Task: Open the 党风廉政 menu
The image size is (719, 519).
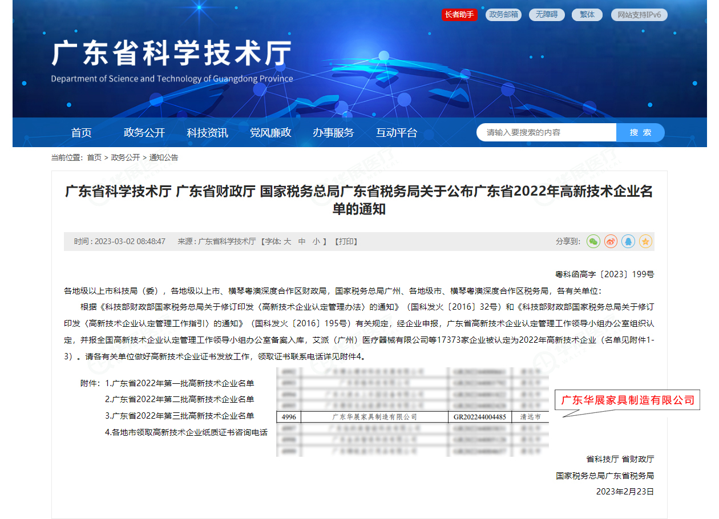Action: tap(270, 133)
